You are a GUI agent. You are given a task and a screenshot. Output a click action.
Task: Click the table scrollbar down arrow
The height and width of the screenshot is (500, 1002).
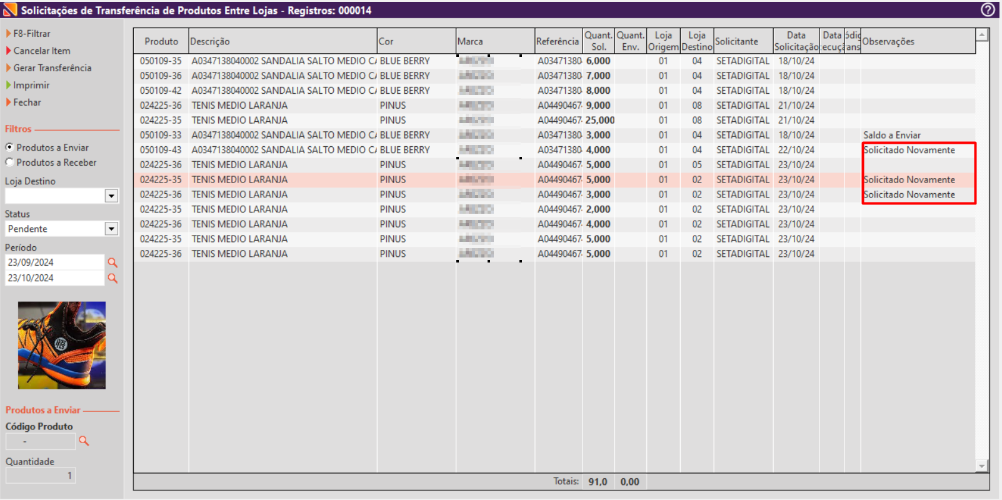(x=982, y=466)
